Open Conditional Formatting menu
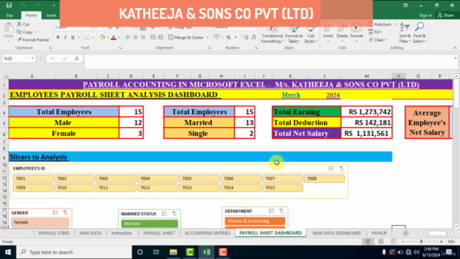Screen dimensions: 460x259 tap(272, 35)
